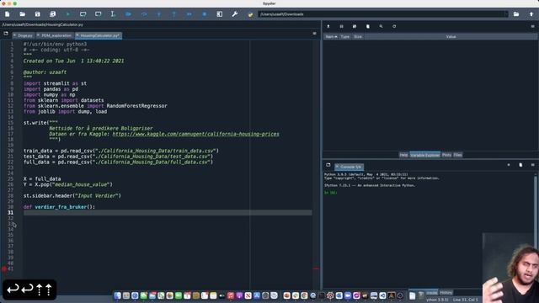This screenshot has width=539, height=303.
Task: Open Variable Explorer options menu
Action: [532, 26]
